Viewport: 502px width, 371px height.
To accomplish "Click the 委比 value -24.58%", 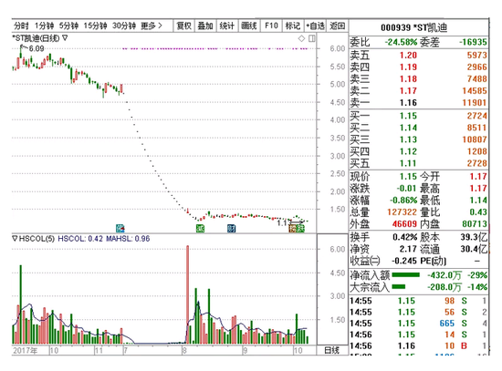I will pos(401,42).
